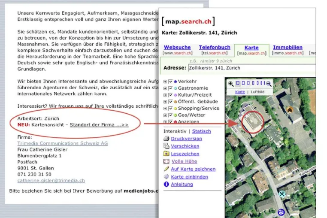Expand the Öffentl. Gebäude category
The width and height of the screenshot is (327, 218).
165,102
